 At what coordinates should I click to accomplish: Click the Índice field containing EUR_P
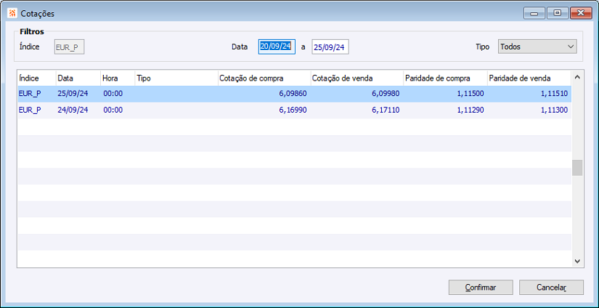[69, 47]
